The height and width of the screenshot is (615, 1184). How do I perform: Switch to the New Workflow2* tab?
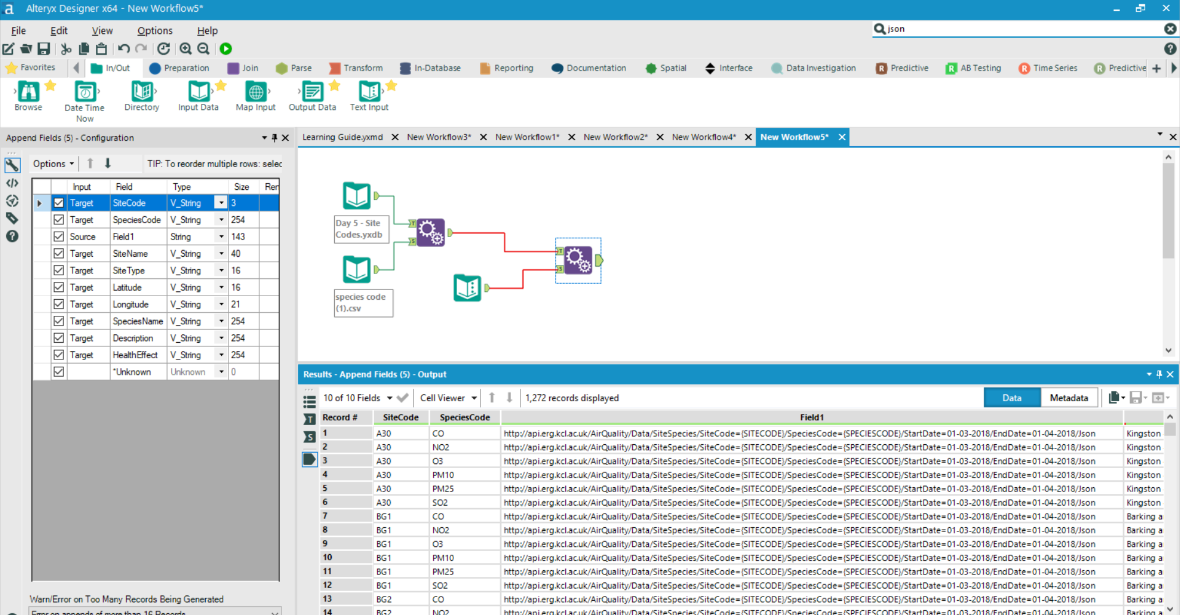(x=614, y=136)
